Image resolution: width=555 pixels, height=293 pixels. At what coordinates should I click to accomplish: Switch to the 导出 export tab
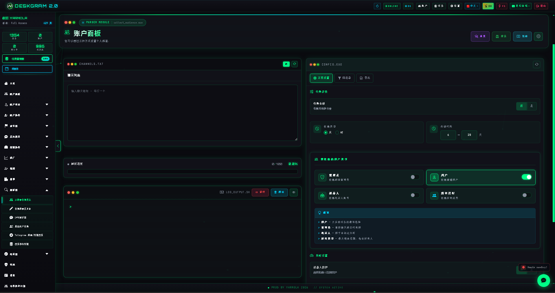[x=365, y=78]
